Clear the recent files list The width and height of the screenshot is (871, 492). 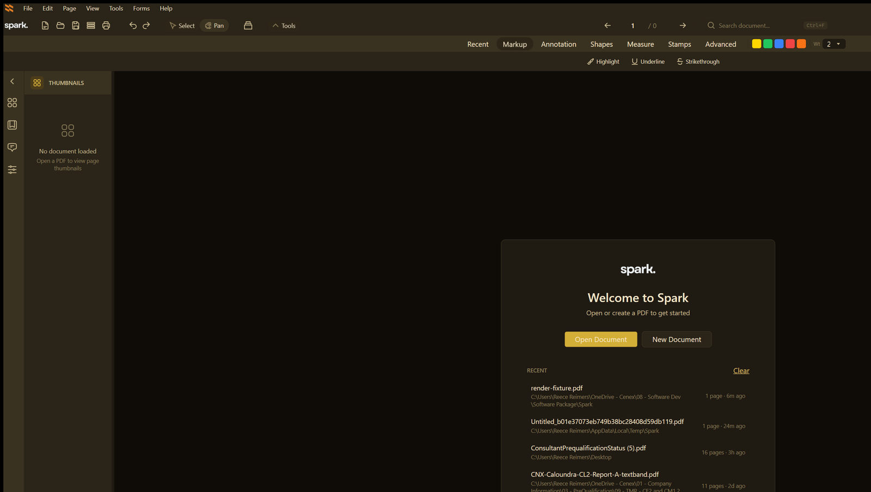pyautogui.click(x=741, y=370)
